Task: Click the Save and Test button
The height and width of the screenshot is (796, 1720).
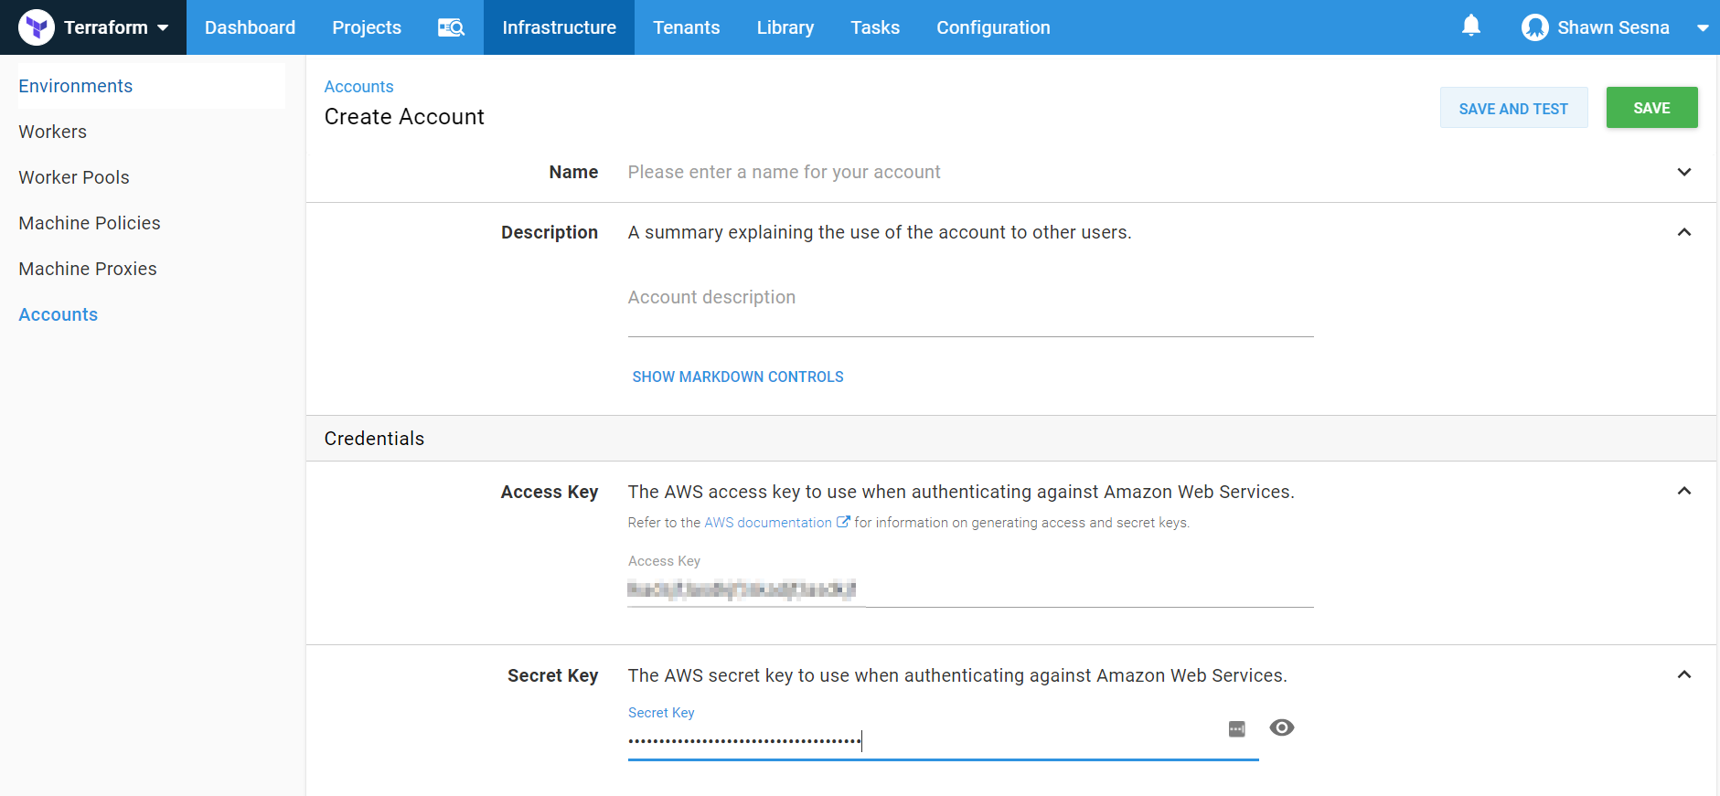Action: pos(1512,108)
